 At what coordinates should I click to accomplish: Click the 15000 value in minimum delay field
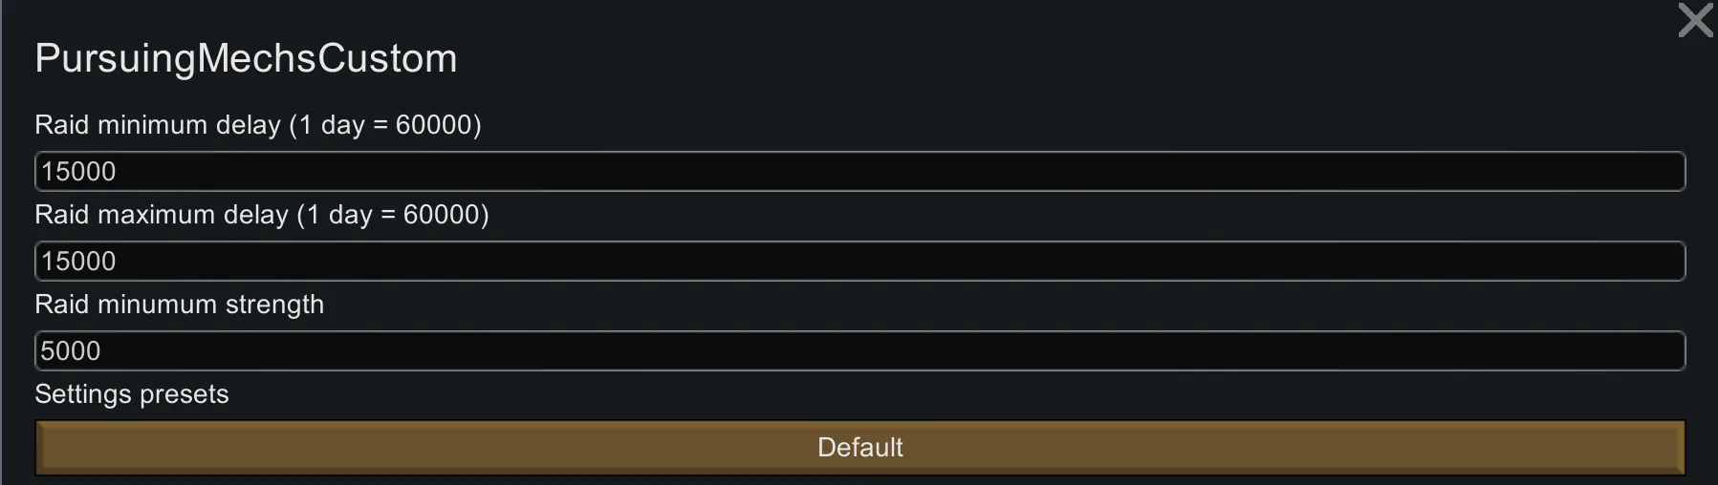pyautogui.click(x=78, y=172)
